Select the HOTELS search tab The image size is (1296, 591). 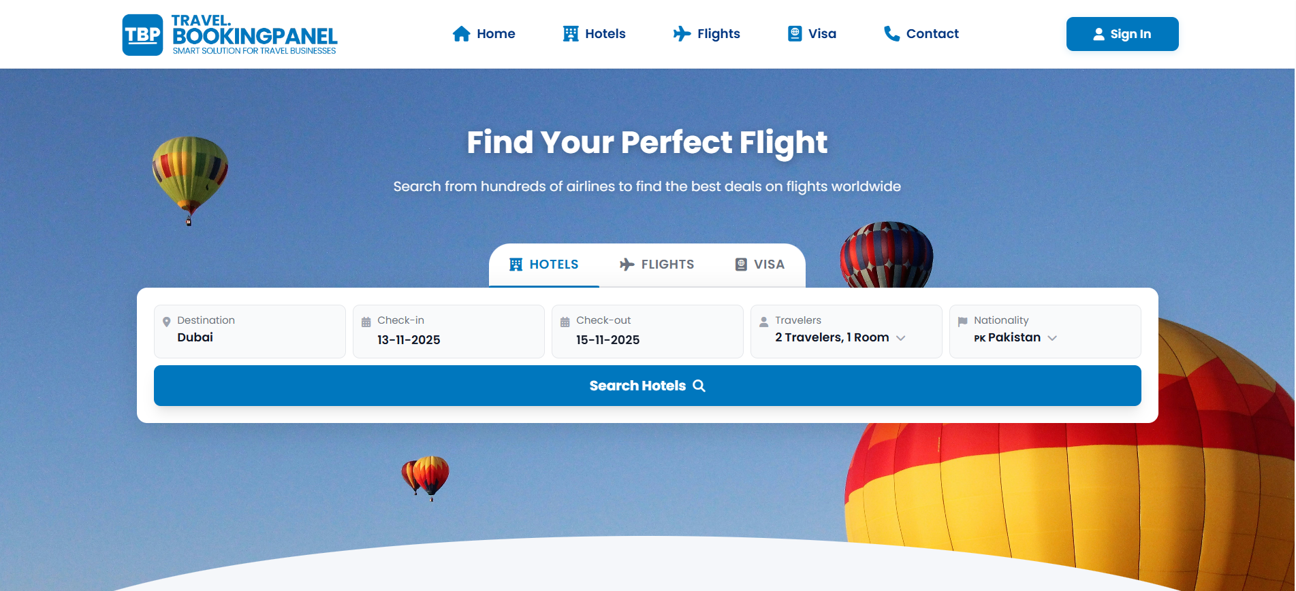click(543, 265)
